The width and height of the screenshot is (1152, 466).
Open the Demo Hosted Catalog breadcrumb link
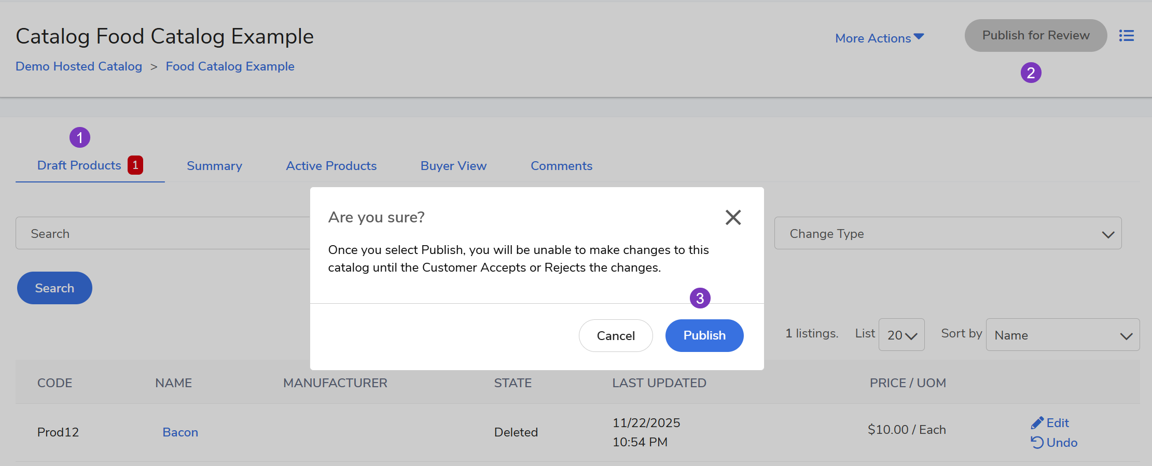point(79,66)
